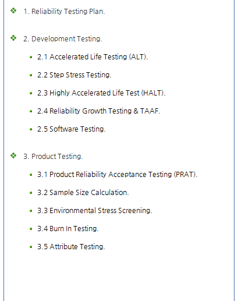The width and height of the screenshot is (238, 301).
Task: Select 2.2 Step Stress Testing item
Action: [74, 75]
